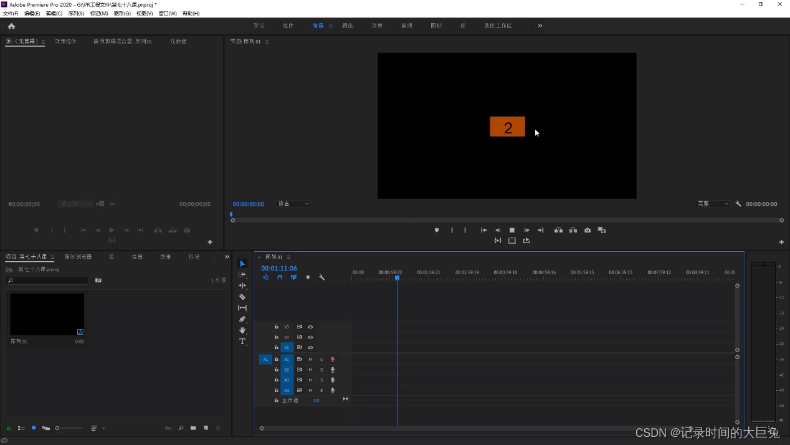790x445 pixels.
Task: Toggle V2 track output eye
Action: click(x=310, y=337)
